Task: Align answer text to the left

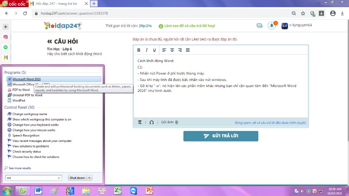Action: [x=164, y=50]
